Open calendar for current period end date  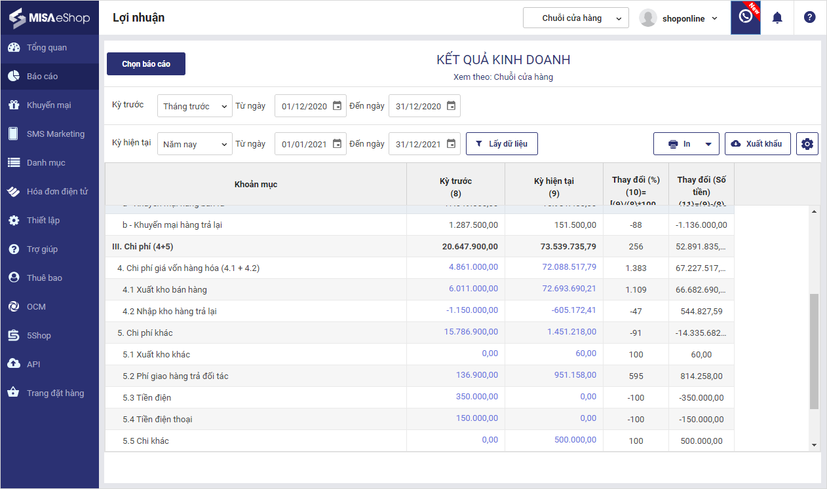coord(451,144)
